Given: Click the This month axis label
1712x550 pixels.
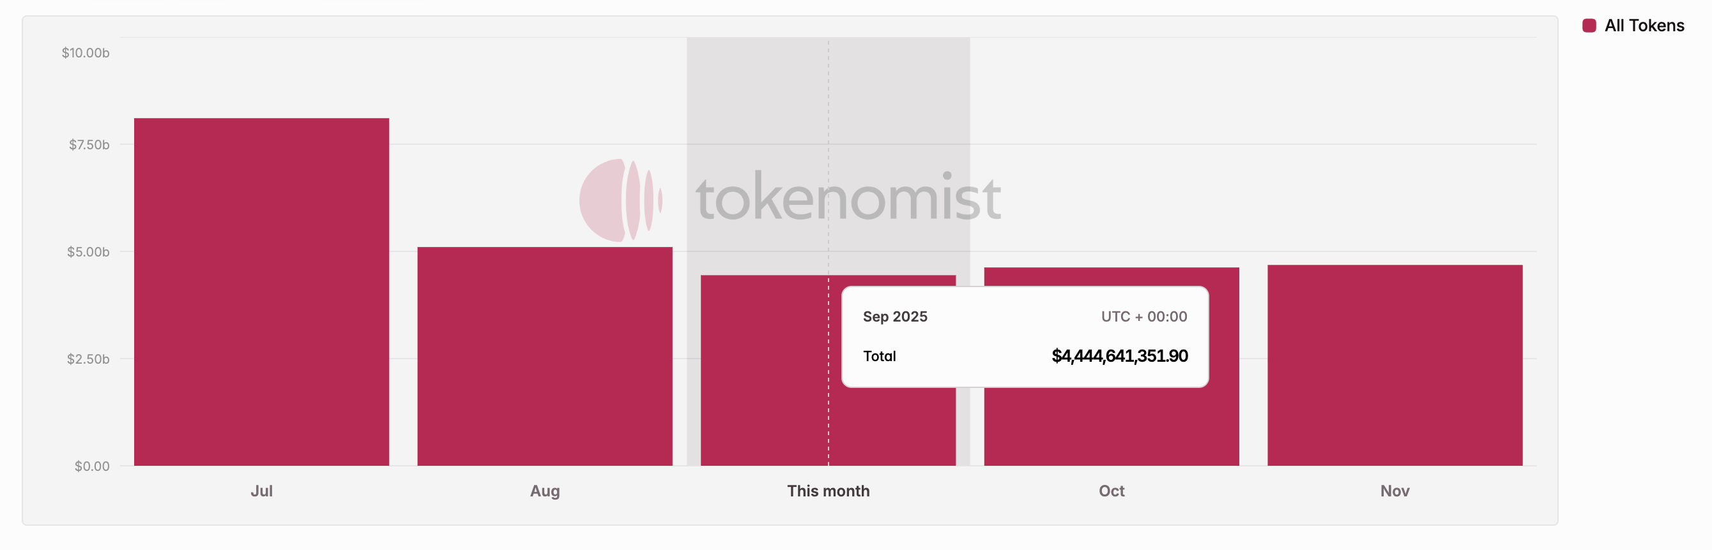Looking at the screenshot, I should 827,491.
